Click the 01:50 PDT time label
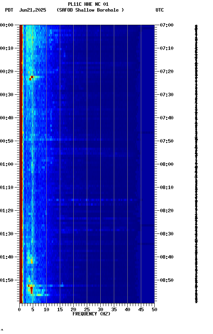The image size is (213, 334). (x=7, y=281)
